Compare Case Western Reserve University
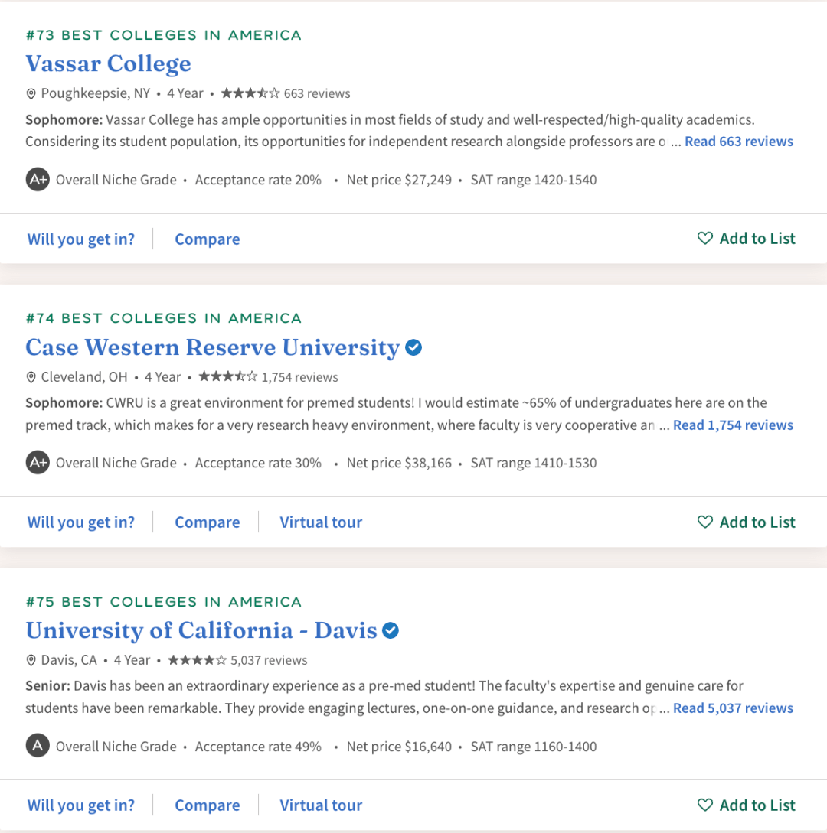827x833 pixels. [208, 522]
